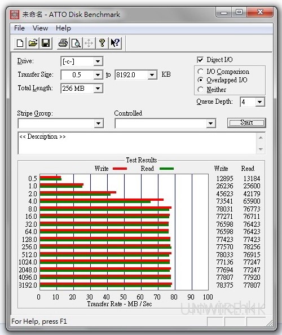Open the Total Length 256 MB dropdown
This screenshot has height=335, width=282.
98,88
